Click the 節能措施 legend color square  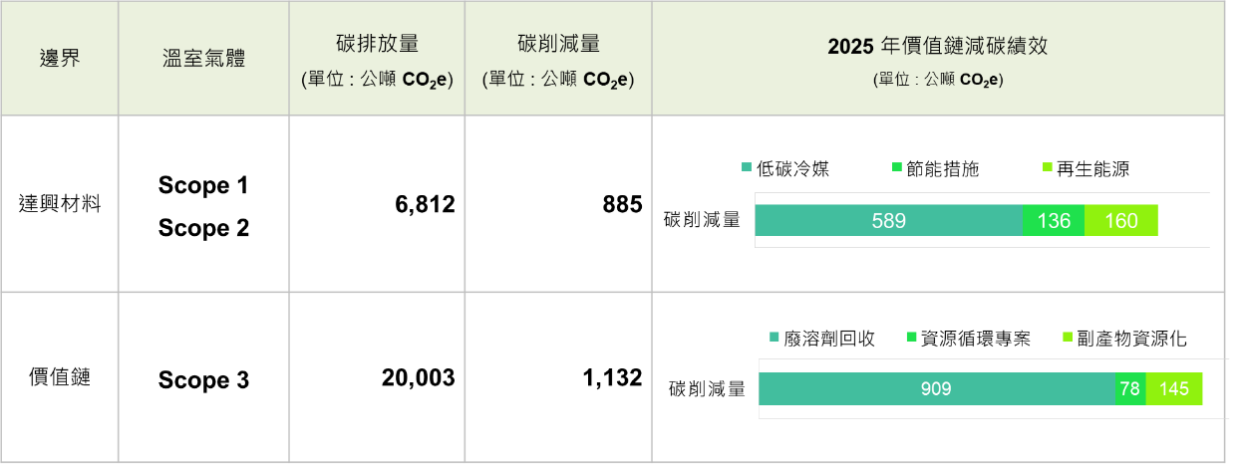(896, 169)
